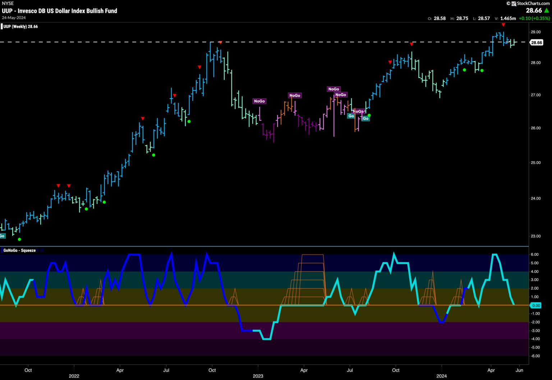This screenshot has width=552, height=380.
Task: Click the Go flag at the chart's left edge
Action: click(x=2, y=236)
